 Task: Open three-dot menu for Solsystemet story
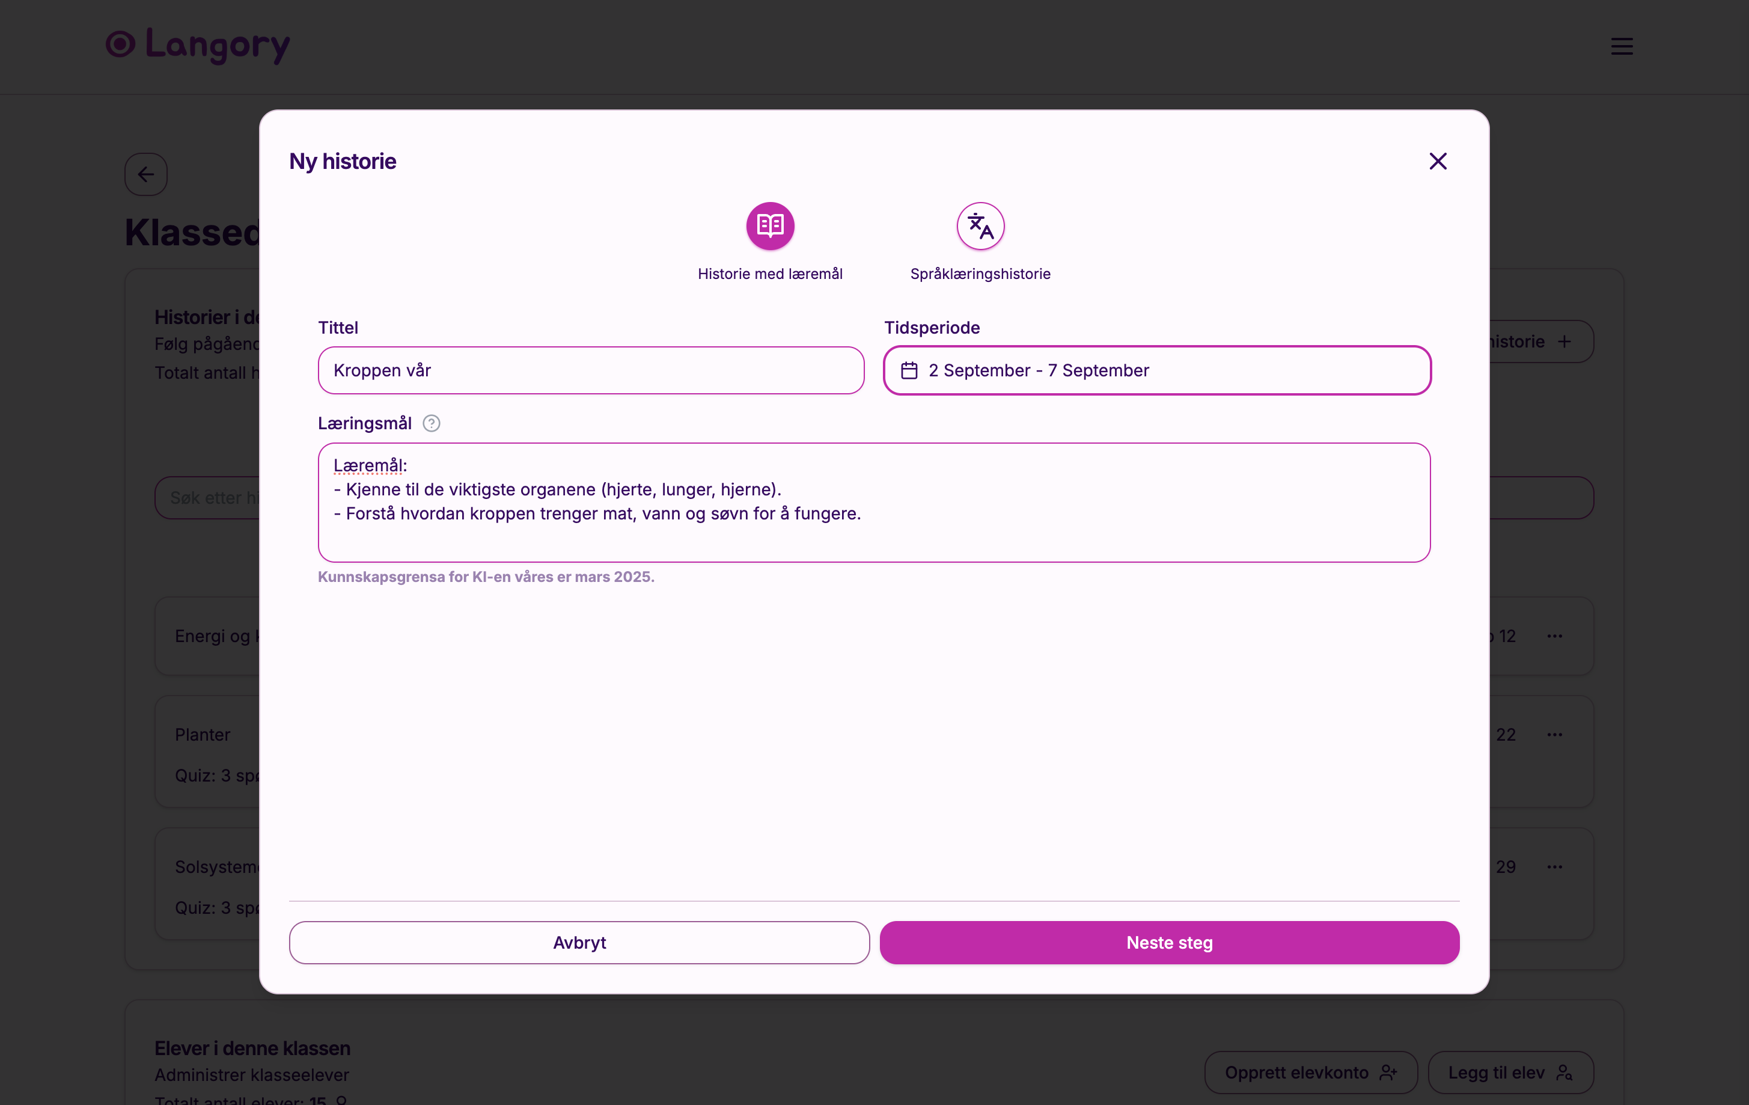pos(1554,867)
